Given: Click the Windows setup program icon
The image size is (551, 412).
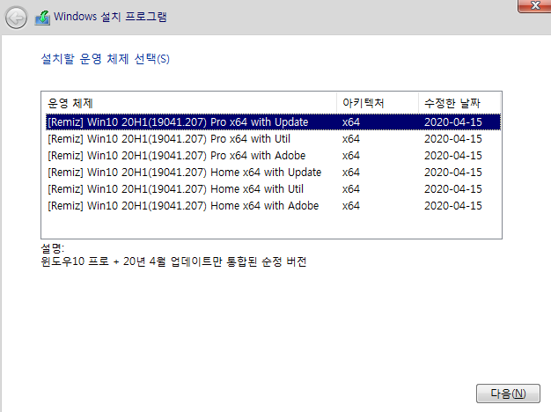Looking at the screenshot, I should click(x=42, y=18).
